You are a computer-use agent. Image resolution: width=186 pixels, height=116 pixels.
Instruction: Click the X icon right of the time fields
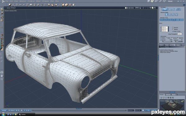[143, 110]
